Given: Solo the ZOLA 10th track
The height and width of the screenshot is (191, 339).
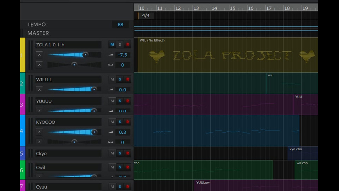Looking at the screenshot, I should tap(120, 45).
